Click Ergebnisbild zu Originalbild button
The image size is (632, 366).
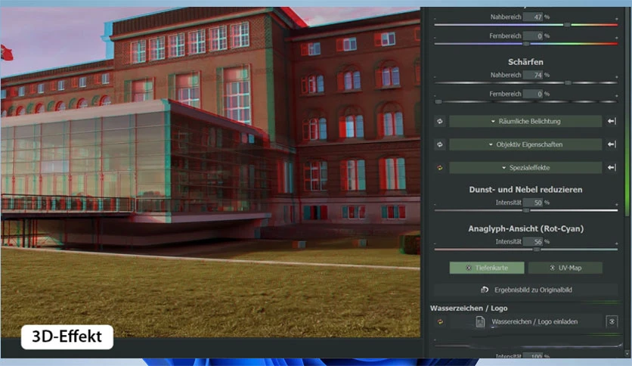[525, 290]
